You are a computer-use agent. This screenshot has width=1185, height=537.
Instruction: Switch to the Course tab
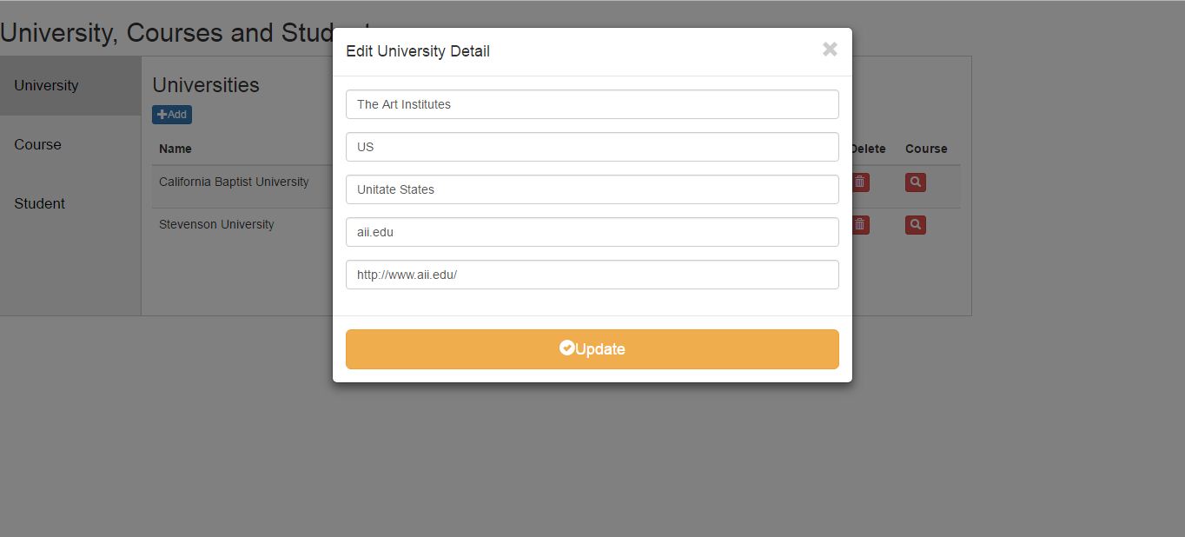[x=37, y=144]
